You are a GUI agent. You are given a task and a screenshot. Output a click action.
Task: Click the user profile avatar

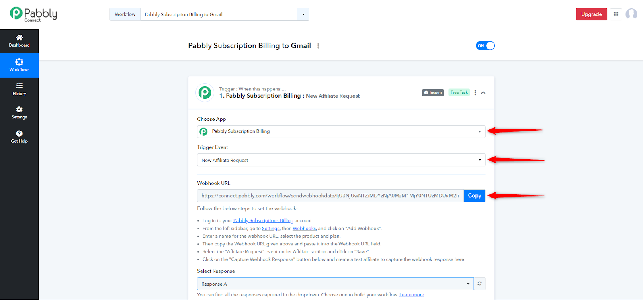coord(631,14)
